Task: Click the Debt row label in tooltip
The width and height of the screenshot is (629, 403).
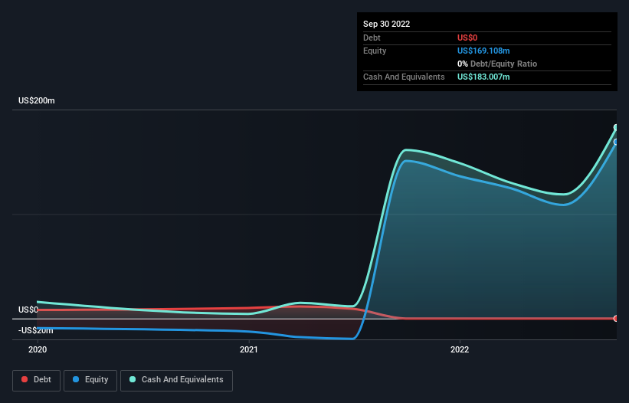Action: click(372, 38)
